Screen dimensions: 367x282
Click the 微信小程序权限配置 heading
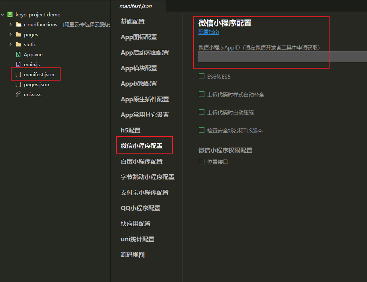point(226,150)
